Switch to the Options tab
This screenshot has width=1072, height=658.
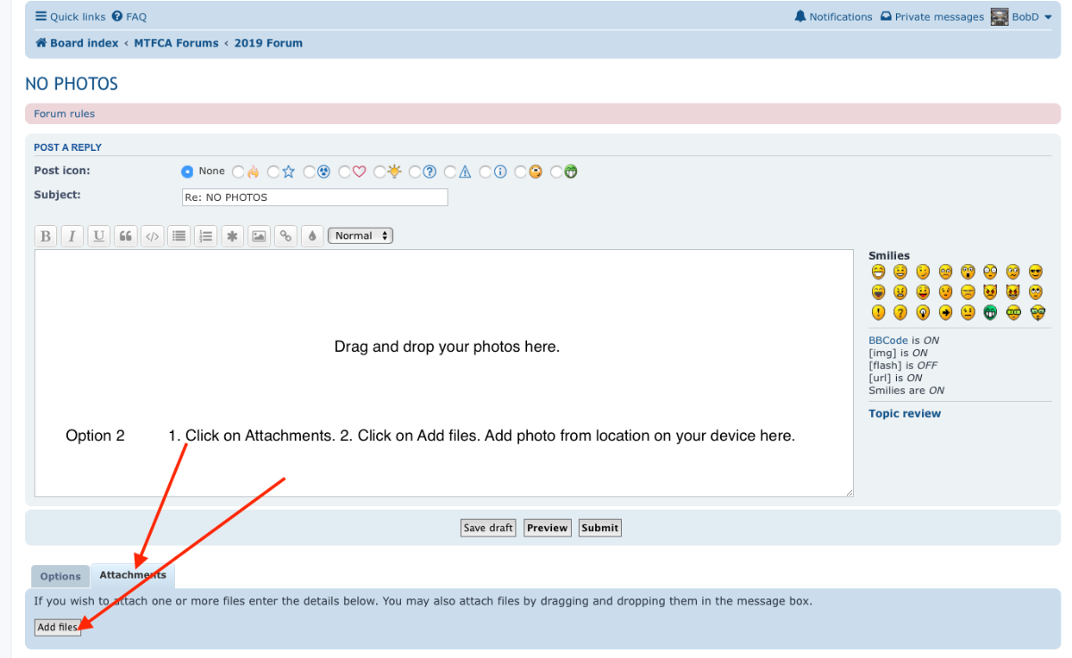(x=61, y=577)
